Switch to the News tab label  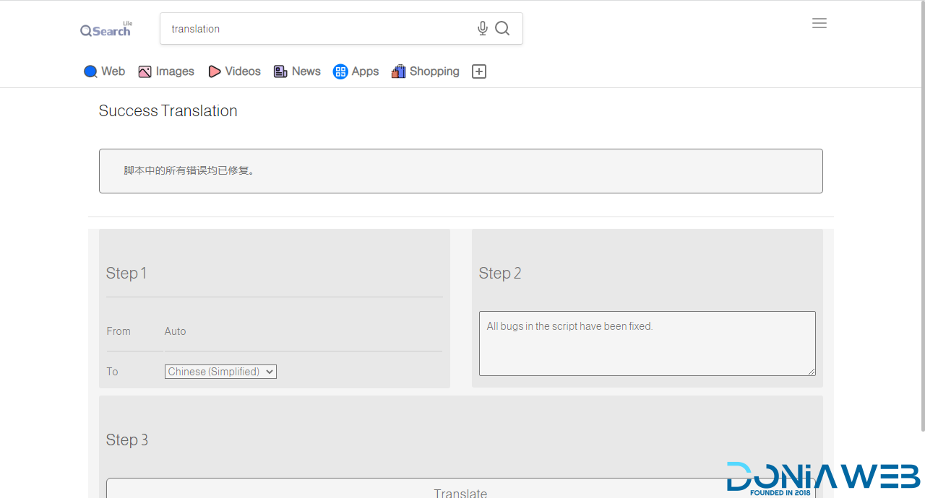click(306, 71)
